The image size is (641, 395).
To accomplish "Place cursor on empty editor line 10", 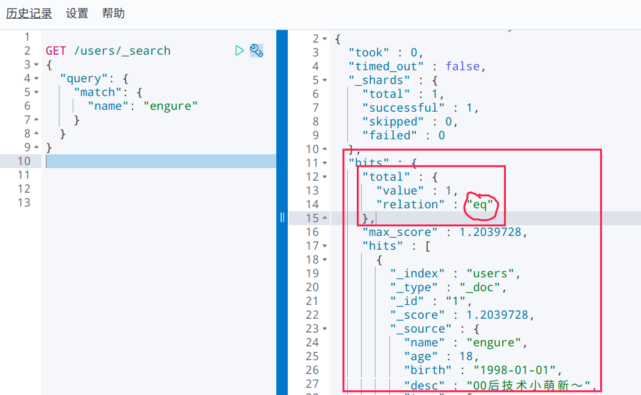I will (x=161, y=161).
